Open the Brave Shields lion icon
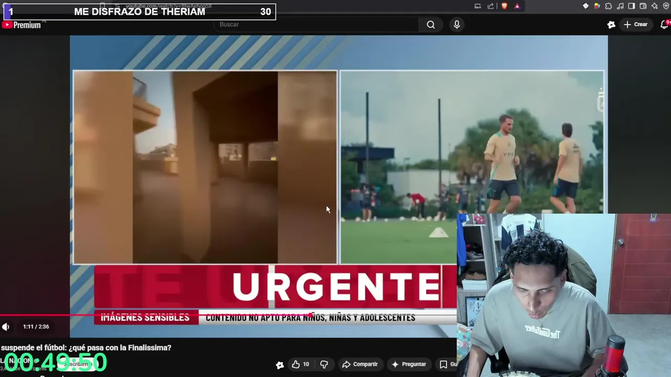 tap(504, 6)
